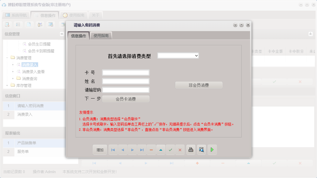The image size is (317, 178).
Task: Select the next record arrow icon
Action: (x=132, y=149)
